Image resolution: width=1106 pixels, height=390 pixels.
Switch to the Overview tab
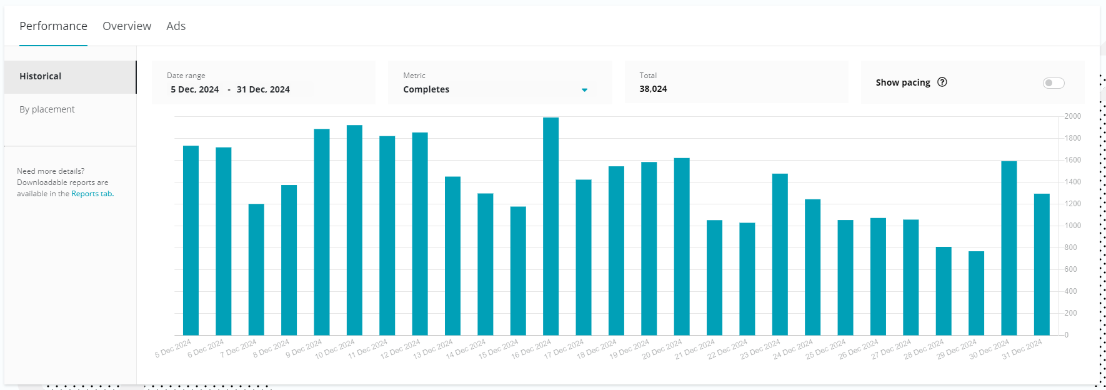point(127,26)
